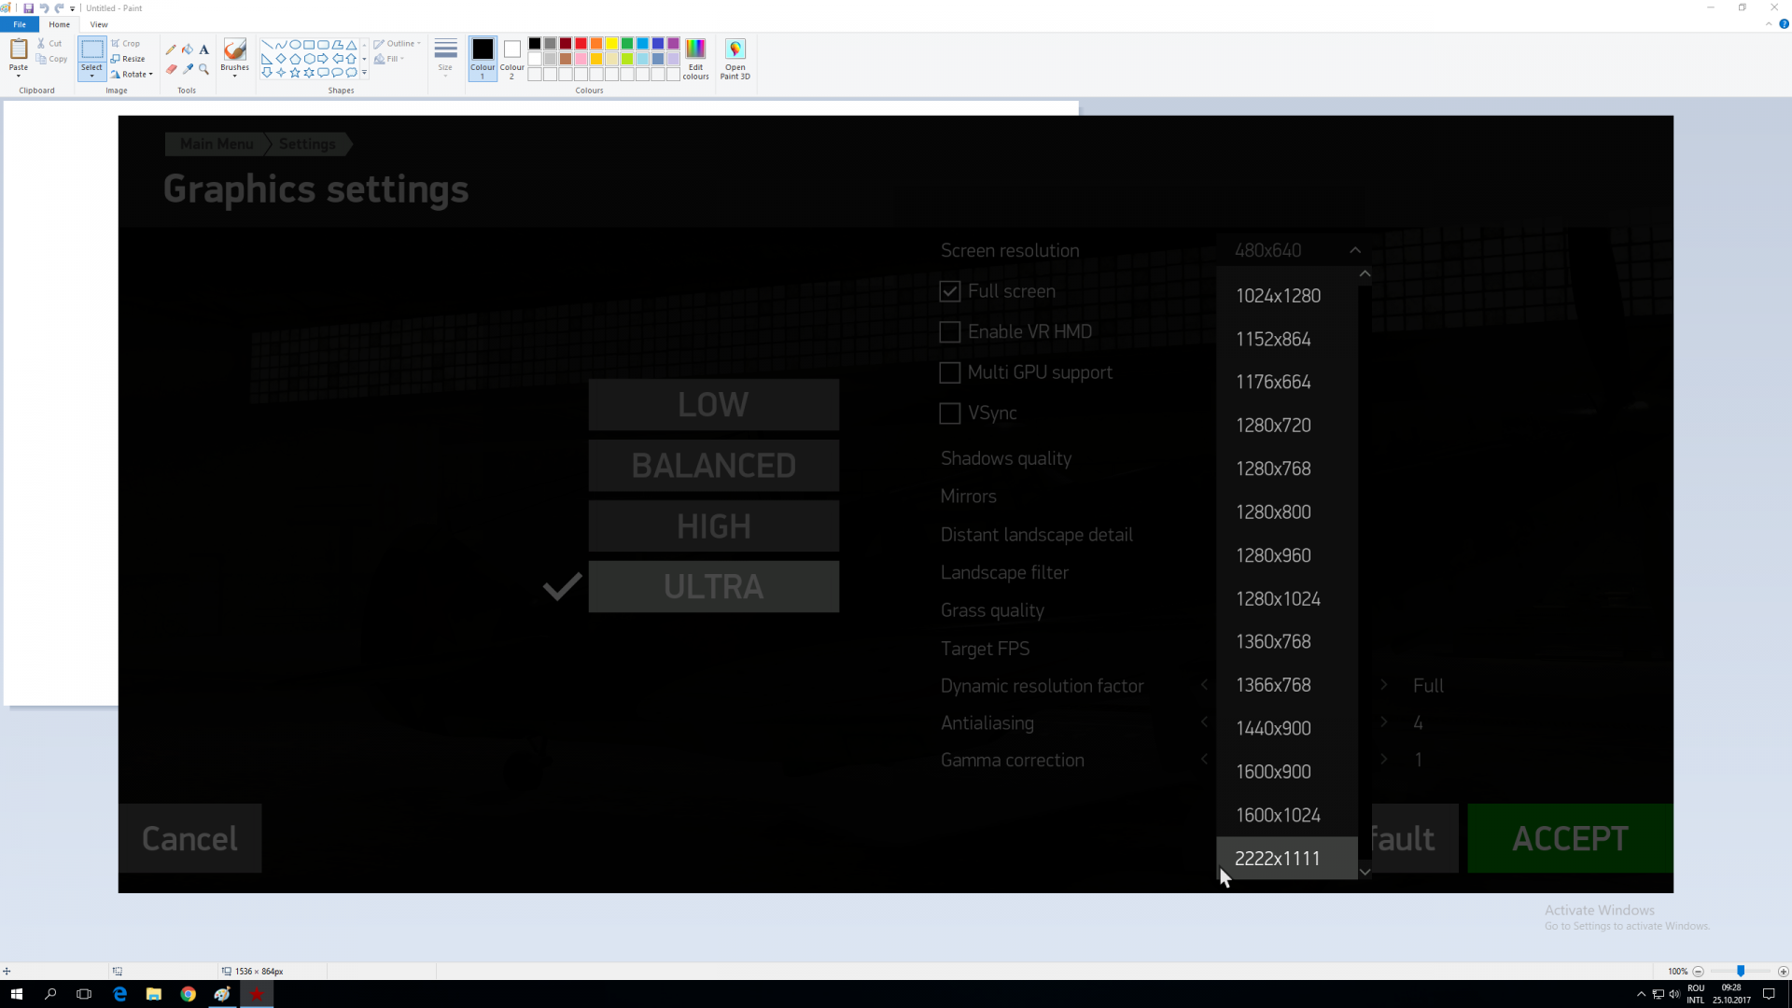The width and height of the screenshot is (1792, 1008).
Task: Uncheck the Full screen checkbox
Action: [x=949, y=291]
